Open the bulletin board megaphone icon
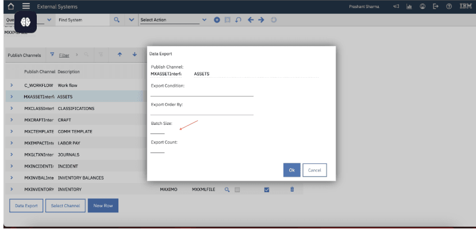The height and width of the screenshot is (229, 476). coord(396,6)
